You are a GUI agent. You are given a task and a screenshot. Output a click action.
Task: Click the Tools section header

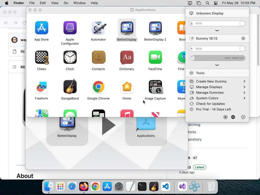[217, 73]
